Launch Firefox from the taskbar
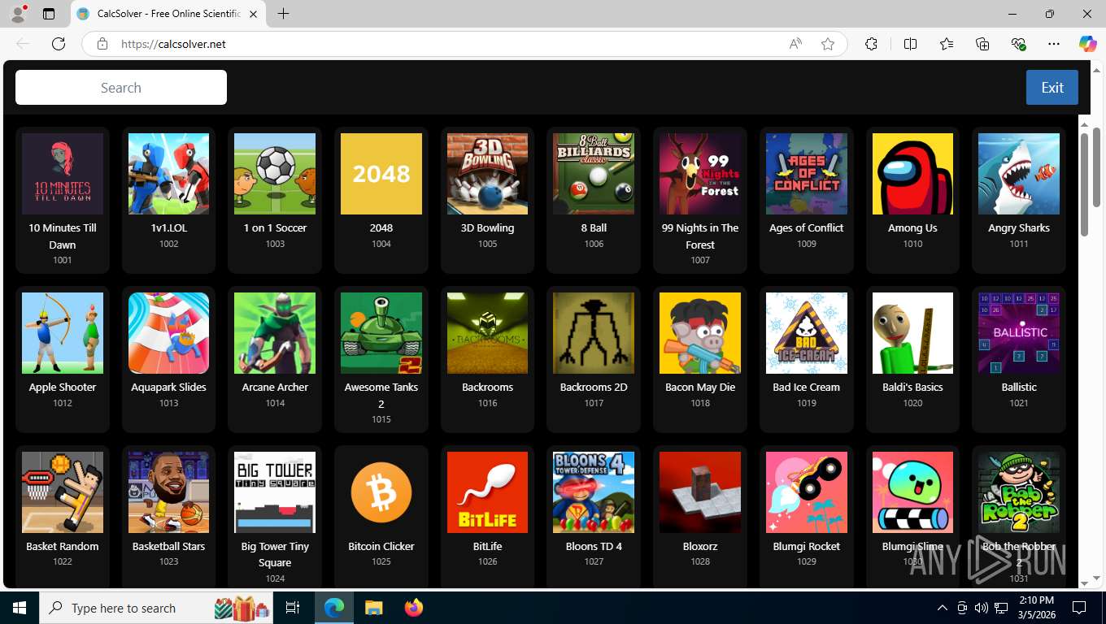This screenshot has height=624, width=1106. pos(414,608)
